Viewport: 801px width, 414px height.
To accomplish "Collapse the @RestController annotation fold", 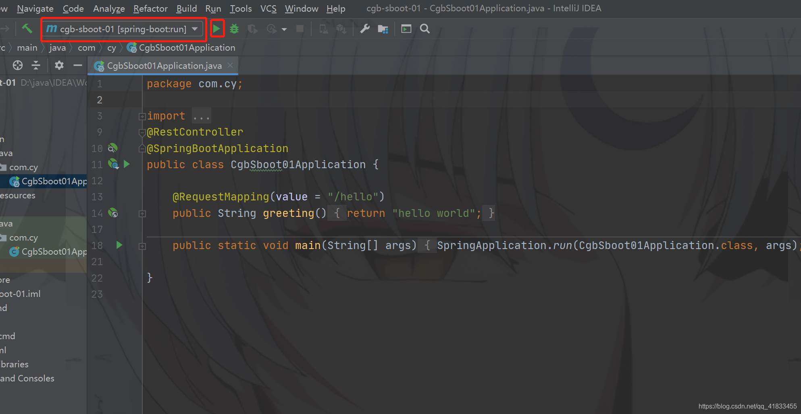I will point(142,132).
